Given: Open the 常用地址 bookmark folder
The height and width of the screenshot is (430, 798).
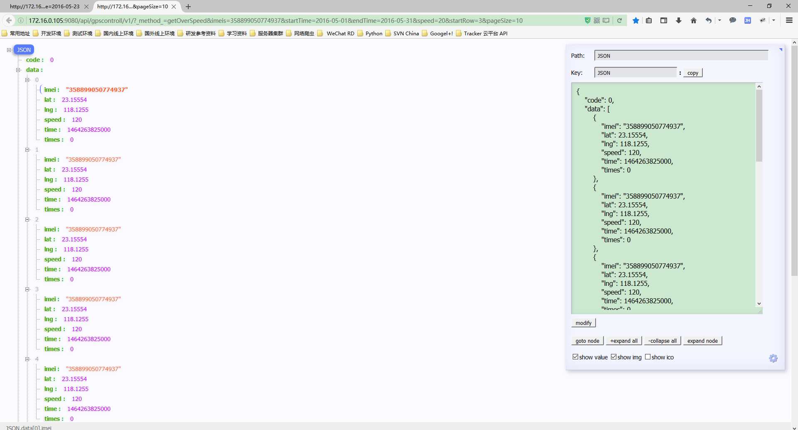Looking at the screenshot, I should point(16,33).
